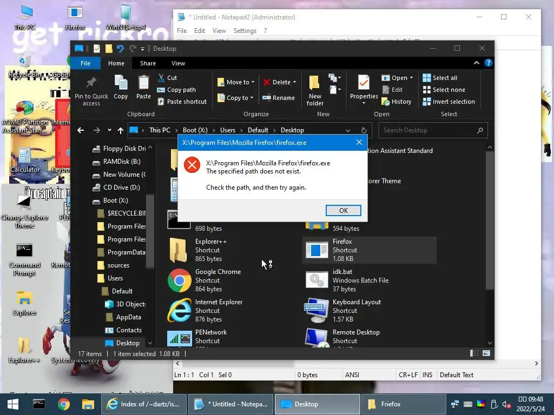
Task: Open recent locations dropdown arrow
Action: [x=109, y=130]
